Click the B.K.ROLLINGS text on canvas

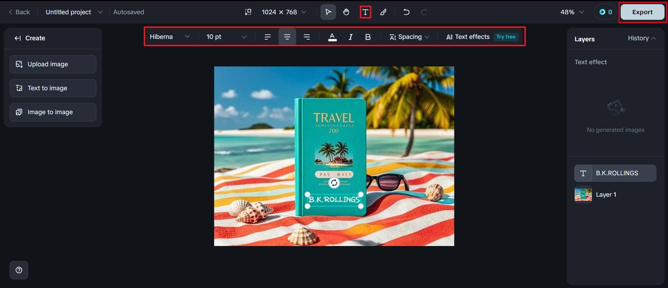[x=334, y=199]
